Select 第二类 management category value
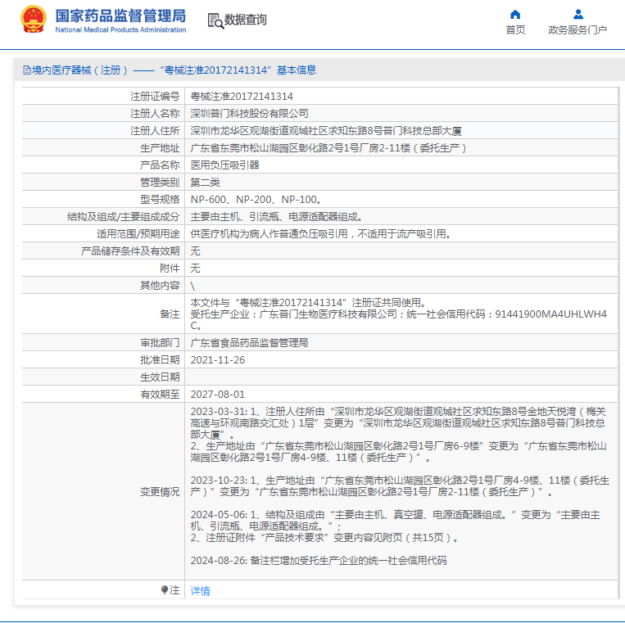 point(205,183)
